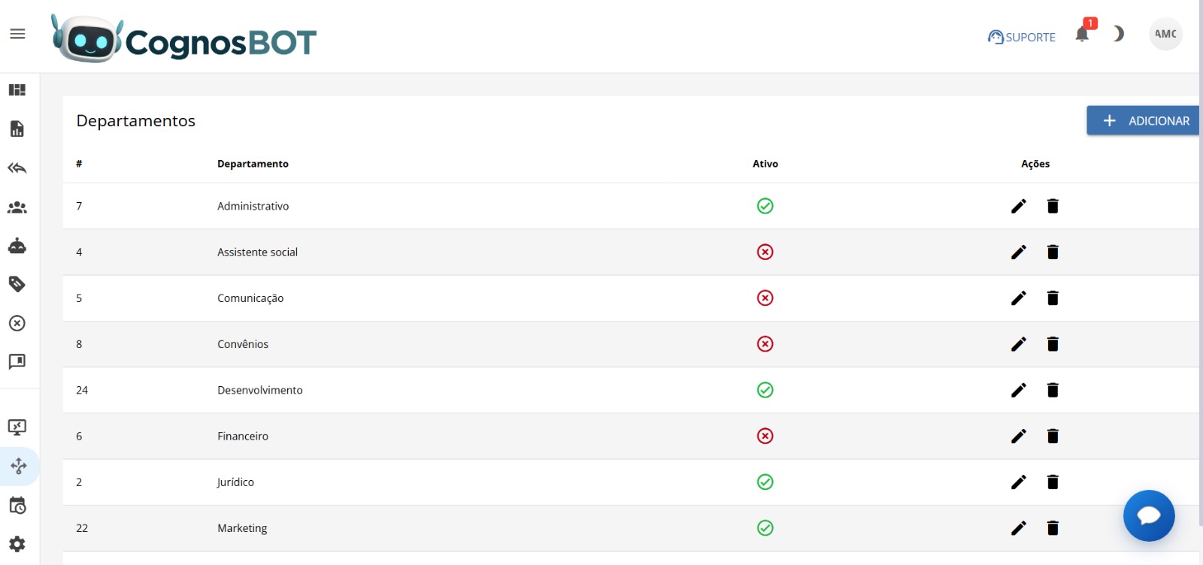The width and height of the screenshot is (1203, 565).
Task: Open the tags icon in sidebar
Action: (17, 284)
